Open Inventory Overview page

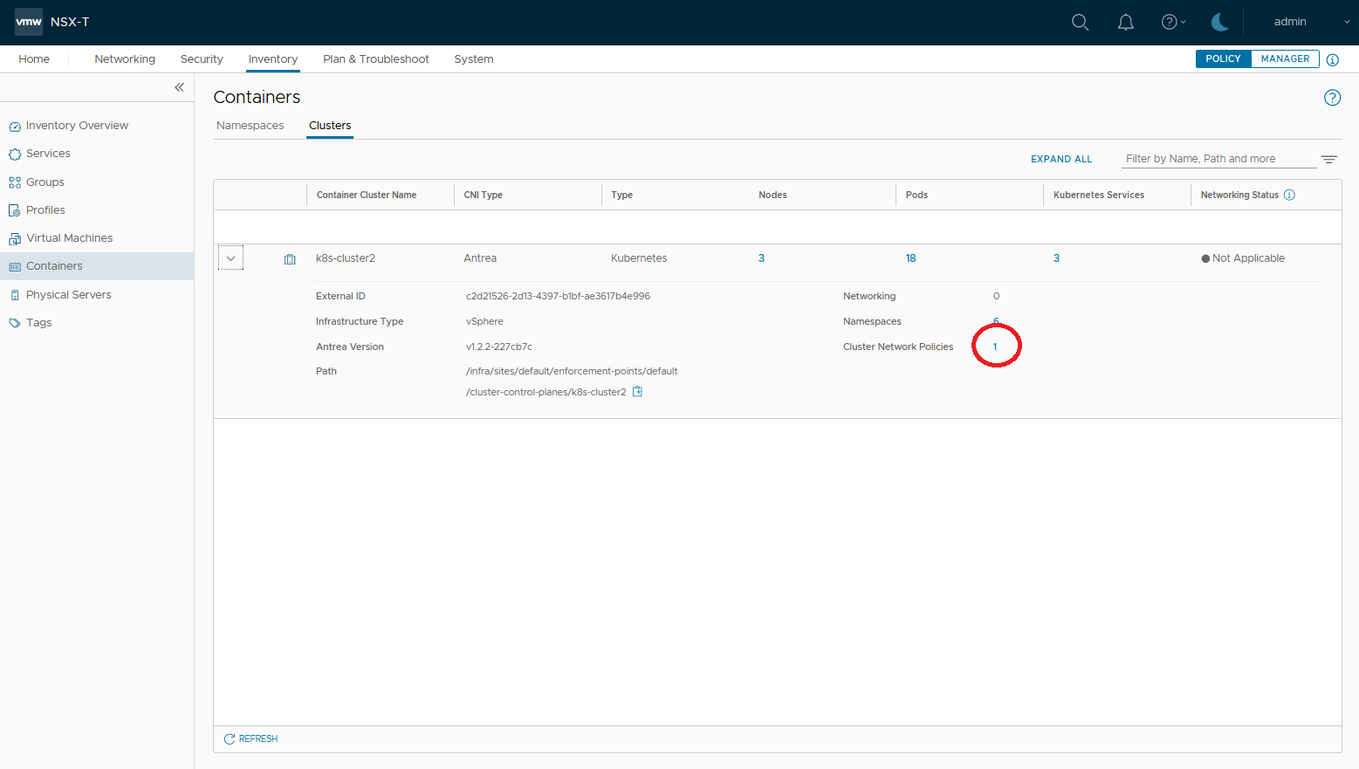pos(77,126)
